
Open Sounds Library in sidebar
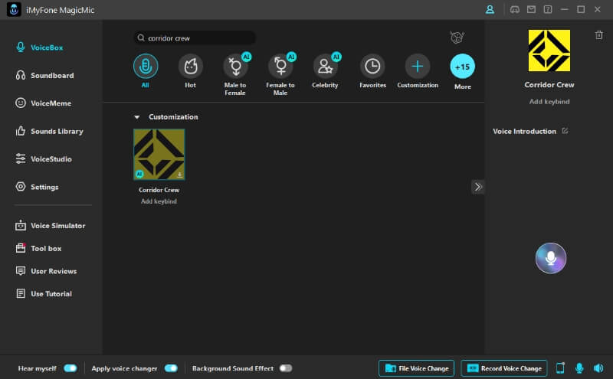pyautogui.click(x=49, y=131)
